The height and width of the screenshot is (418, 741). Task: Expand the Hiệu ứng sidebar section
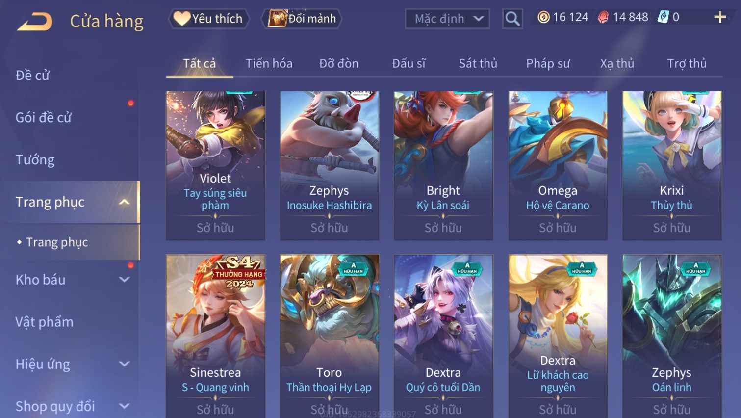point(125,364)
